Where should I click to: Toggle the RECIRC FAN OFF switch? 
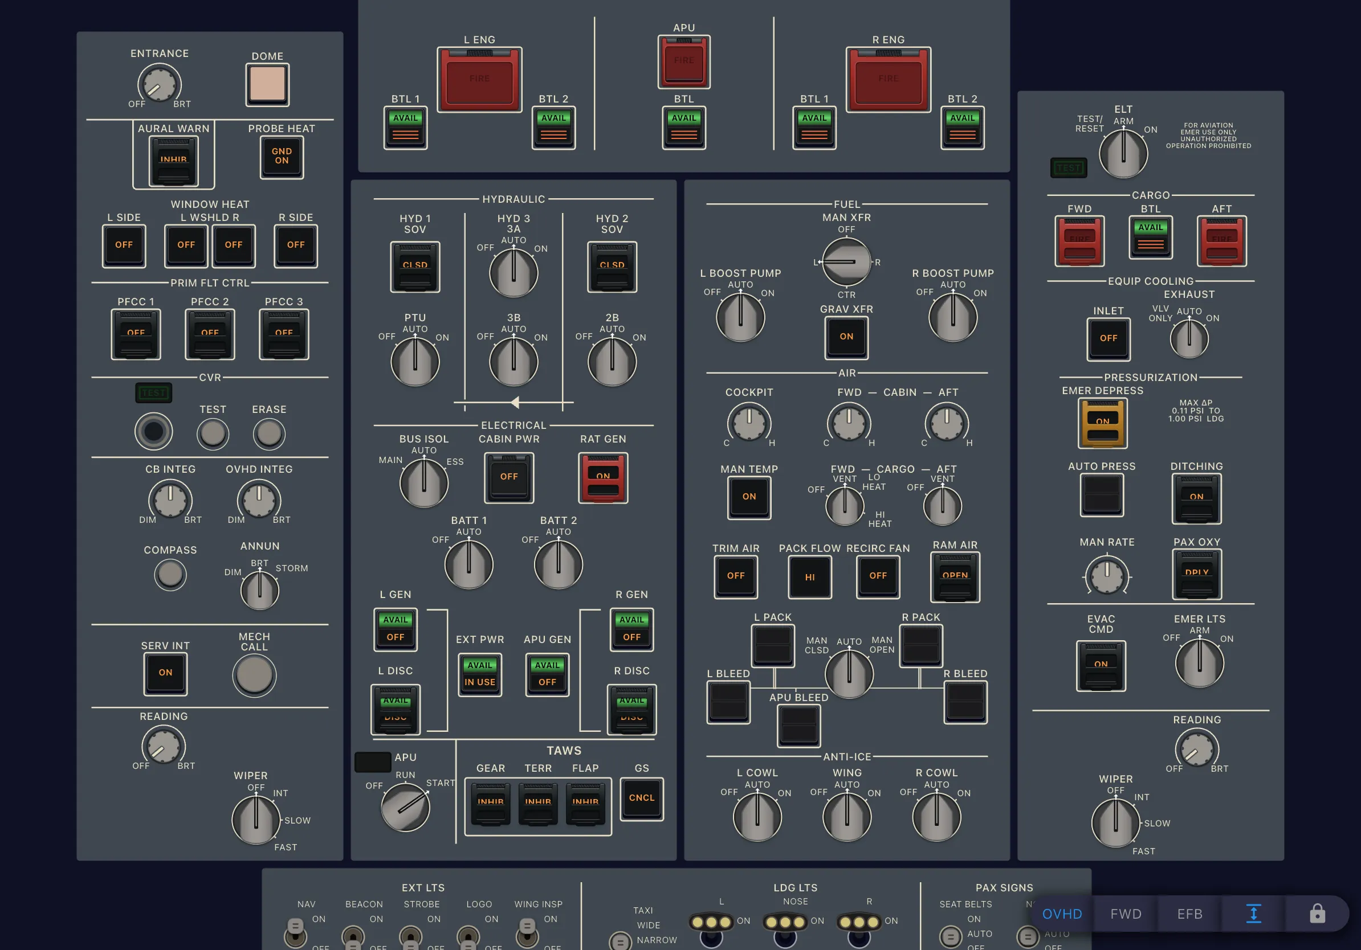(x=878, y=577)
